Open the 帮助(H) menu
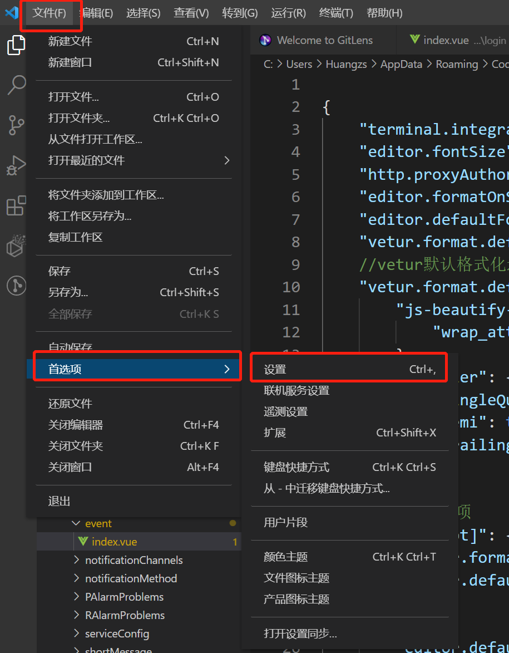The height and width of the screenshot is (653, 509). 384,13
